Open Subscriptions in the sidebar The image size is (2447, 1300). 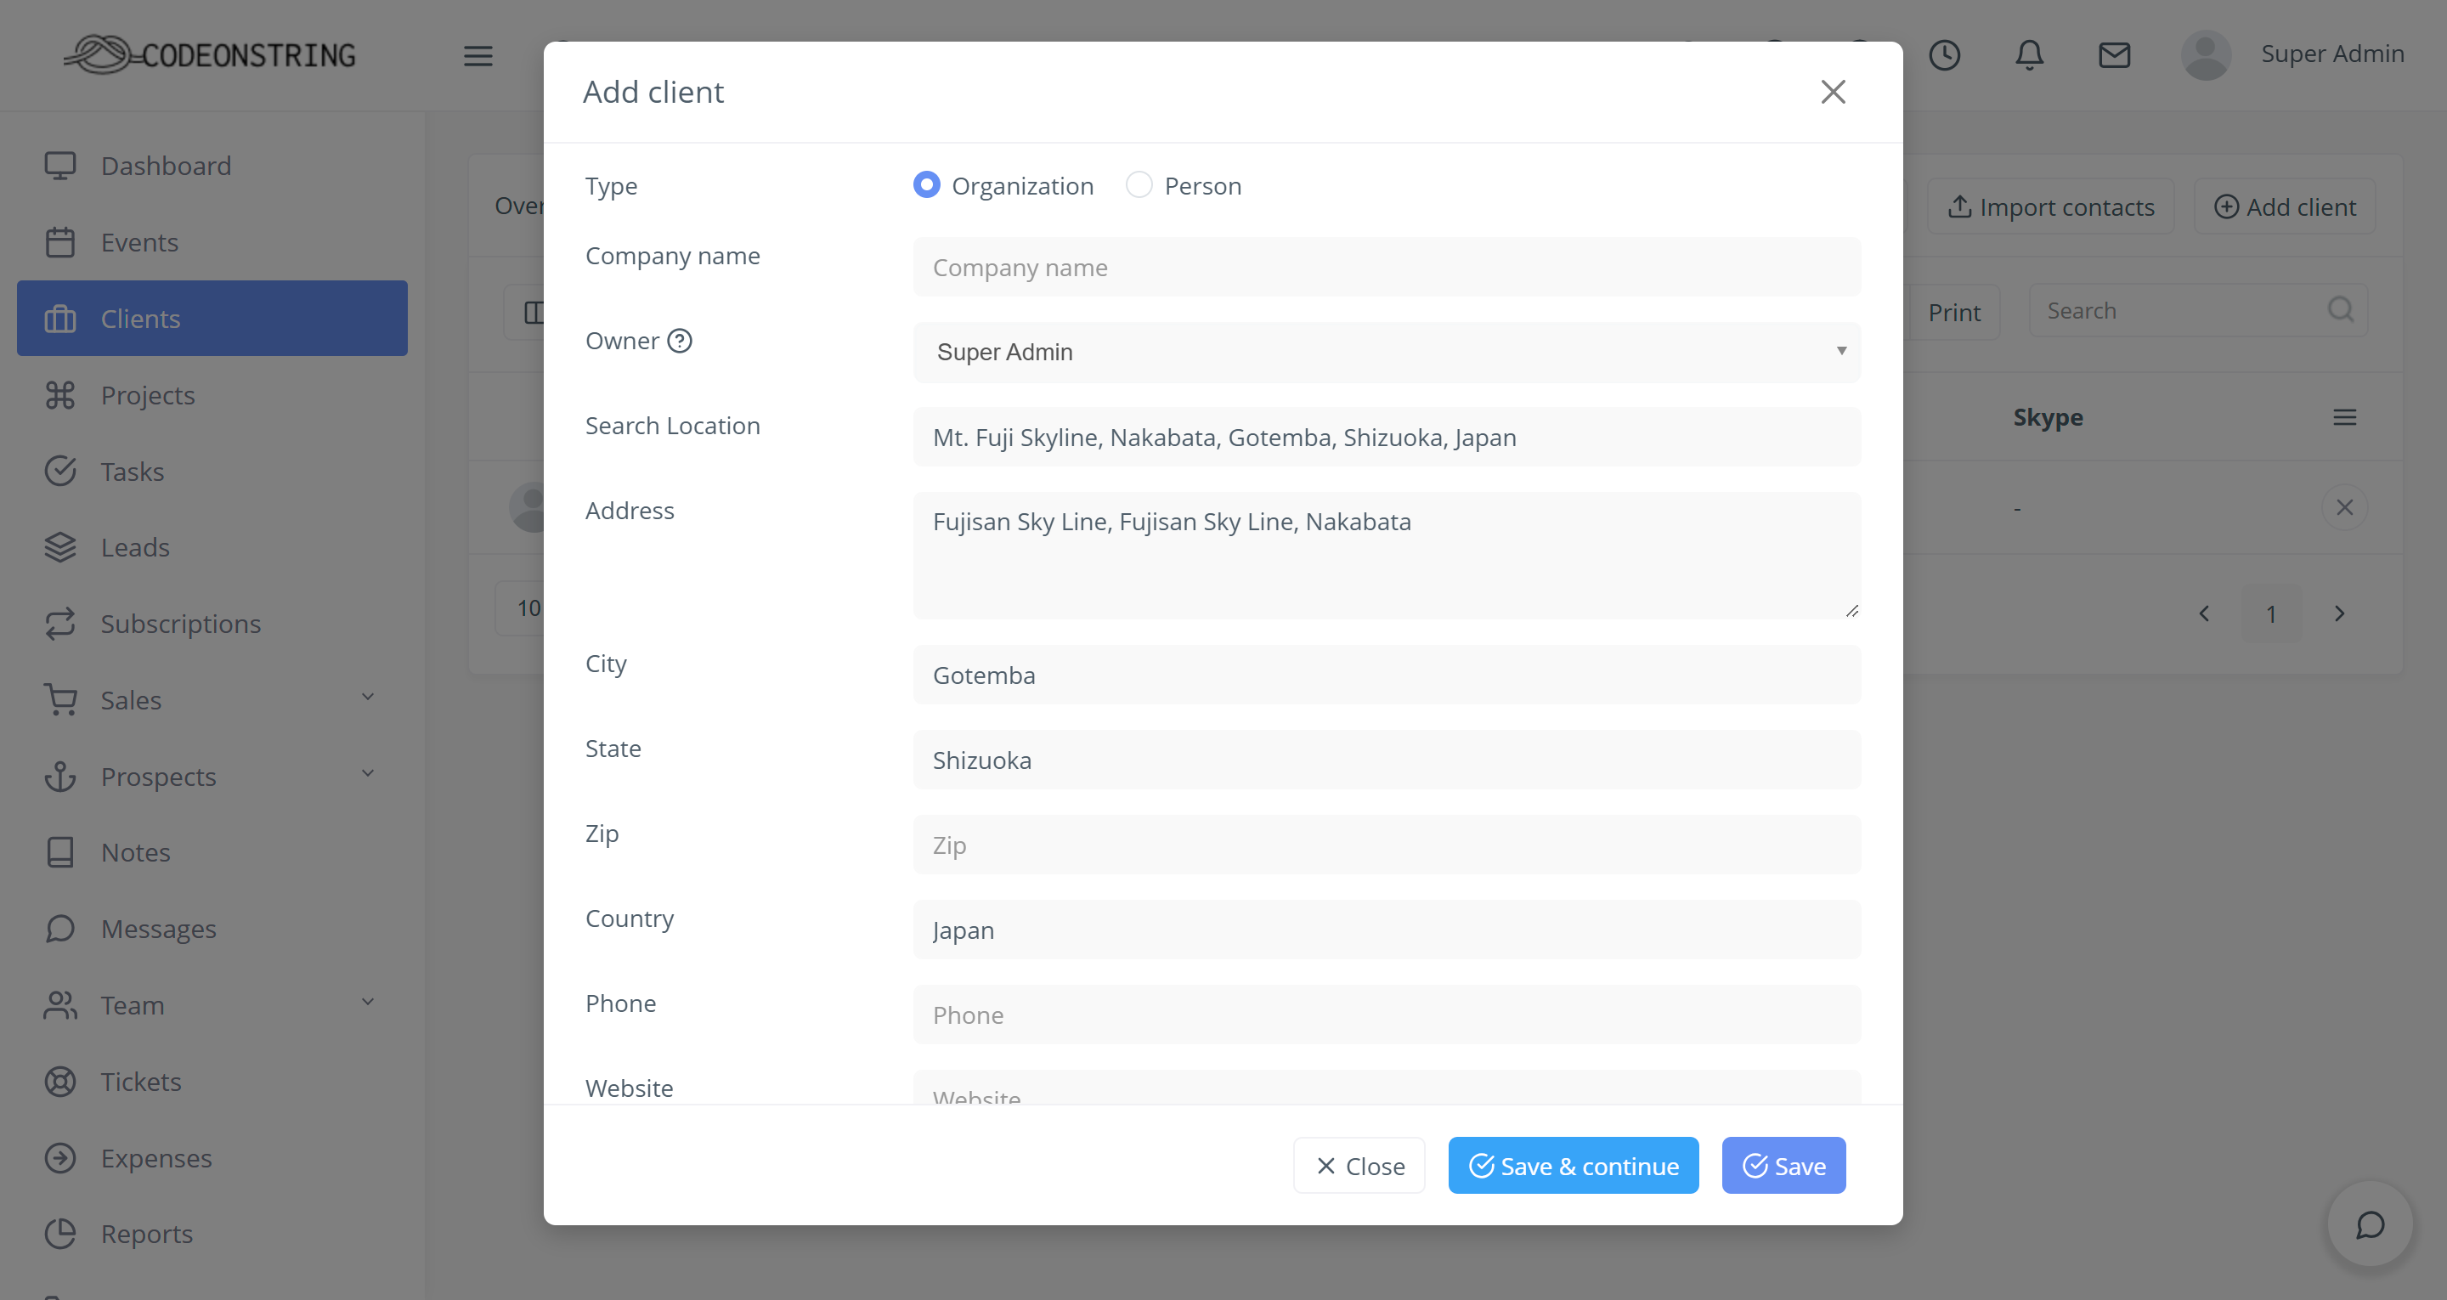pos(212,624)
